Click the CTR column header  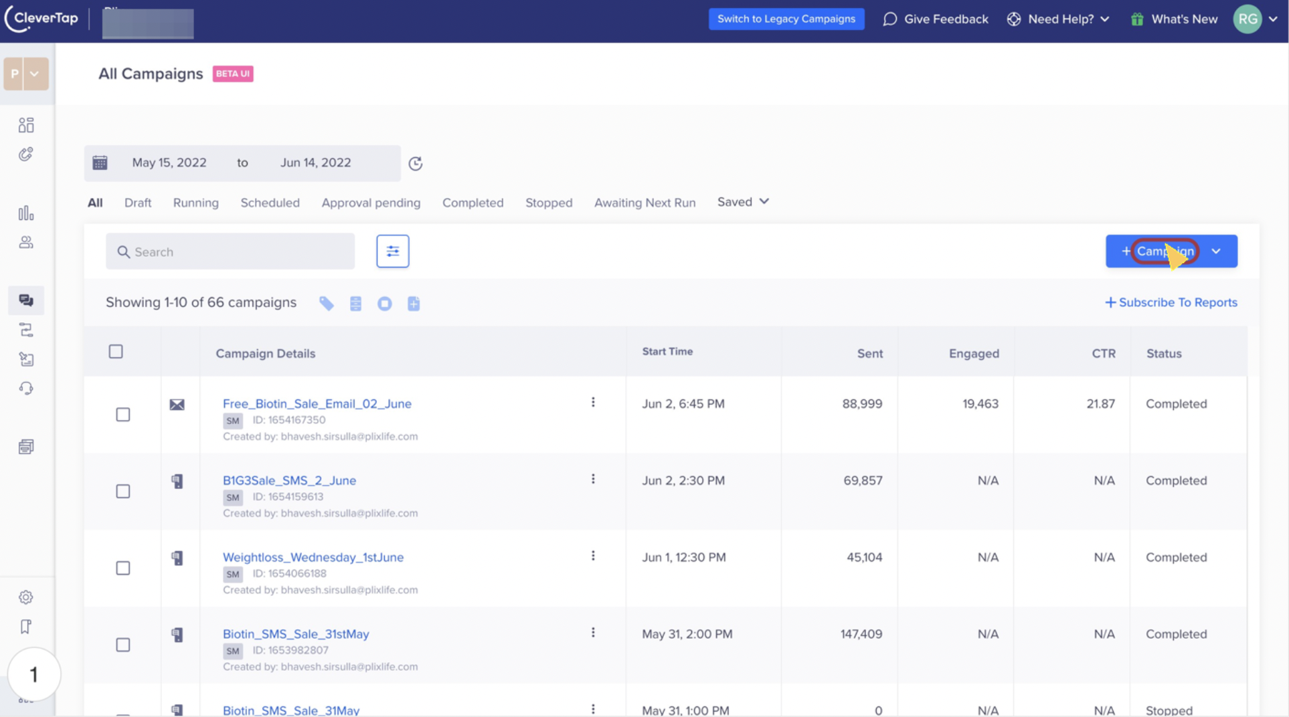(x=1104, y=354)
